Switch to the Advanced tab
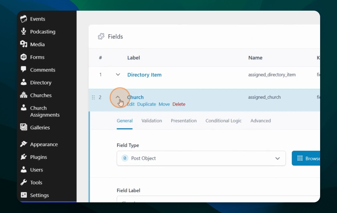 click(261, 121)
